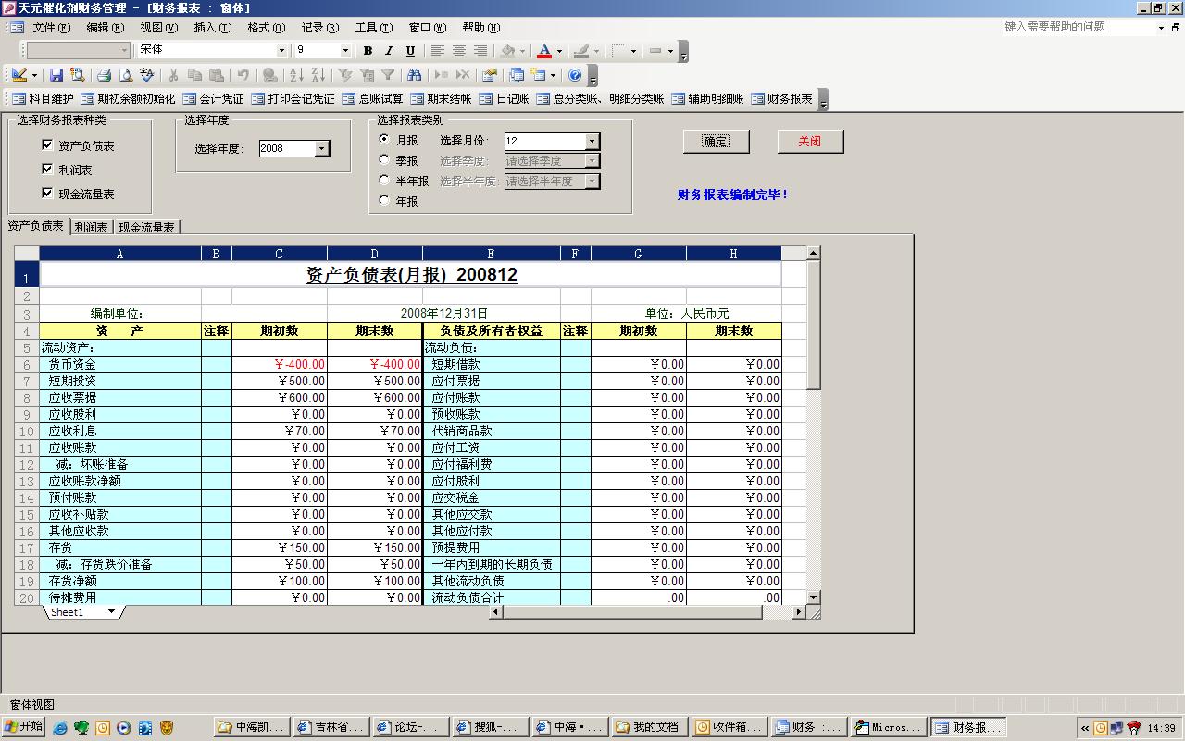Screen dimensions: 1185x741
Task: Click the 确定 button
Action: click(x=716, y=141)
